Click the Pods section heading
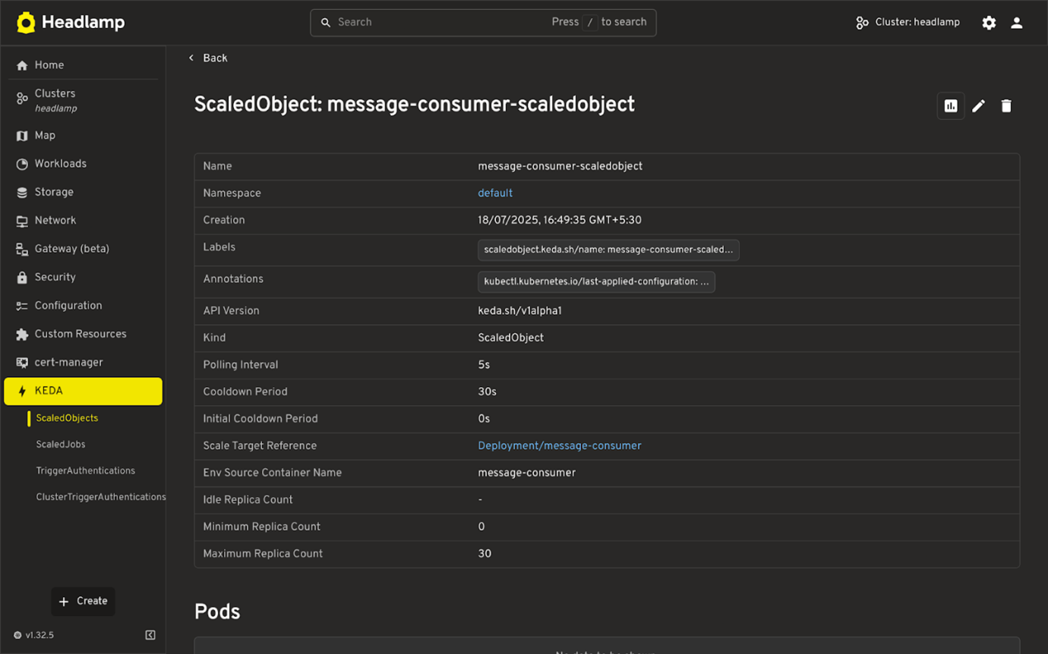The height and width of the screenshot is (654, 1048). coord(217,612)
